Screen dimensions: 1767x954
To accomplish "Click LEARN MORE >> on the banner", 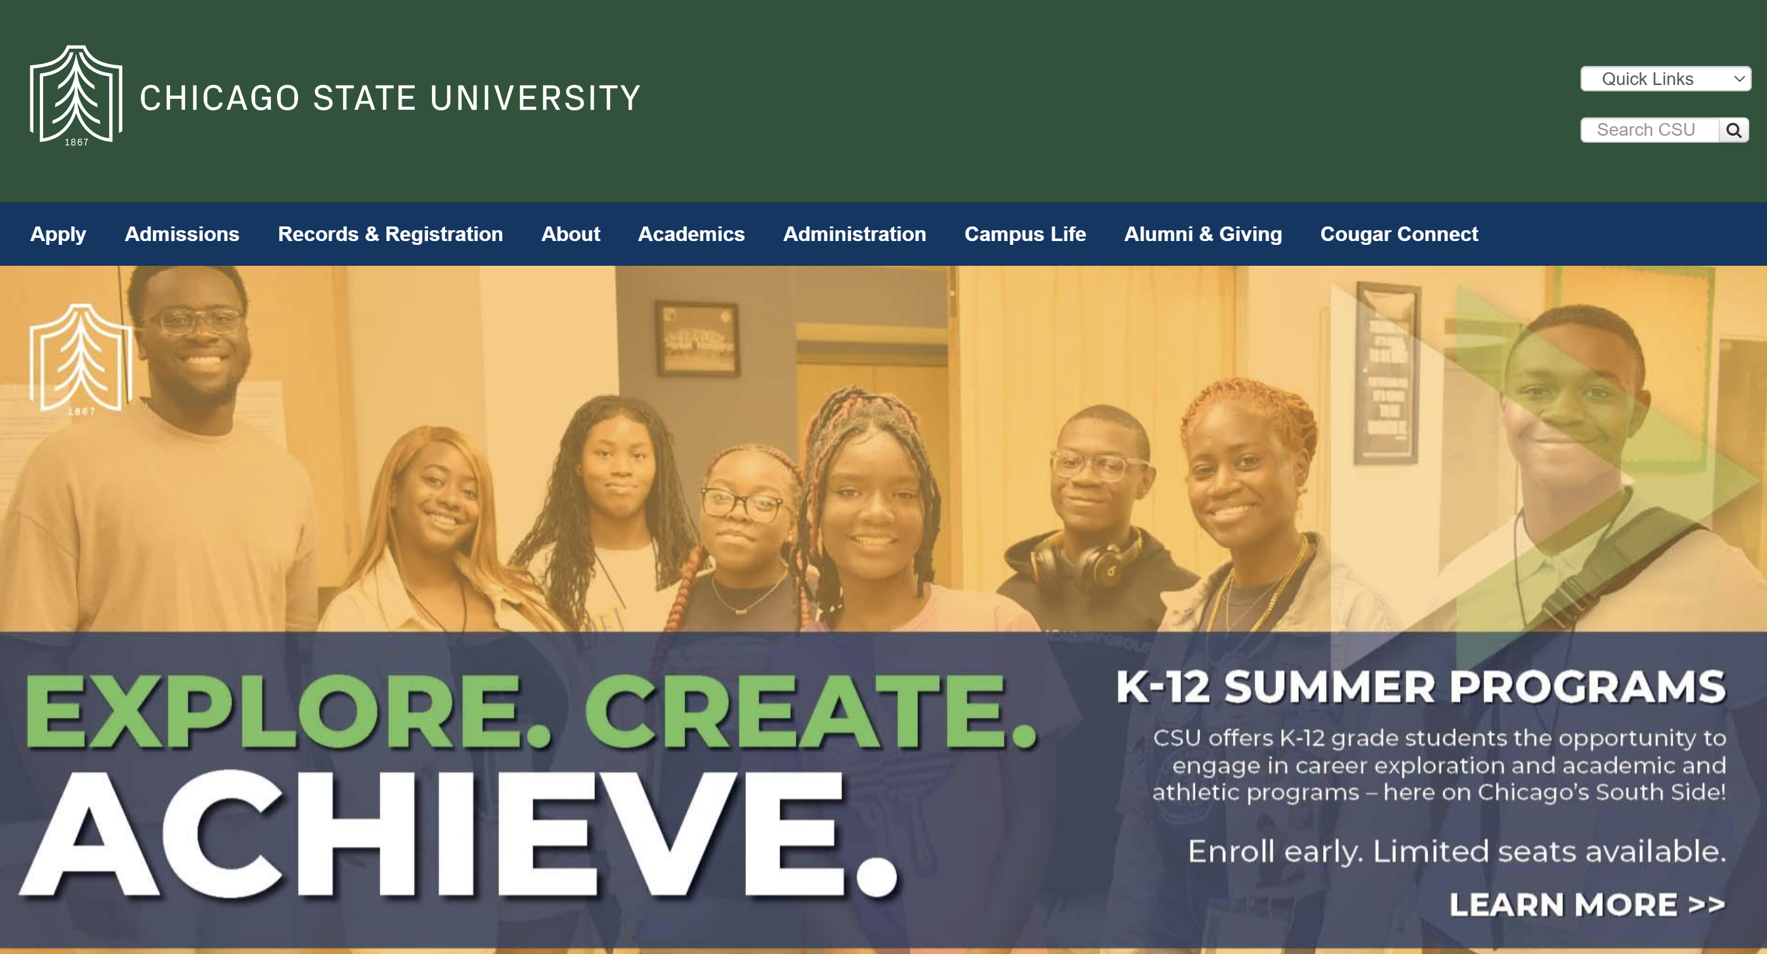I will [1587, 905].
